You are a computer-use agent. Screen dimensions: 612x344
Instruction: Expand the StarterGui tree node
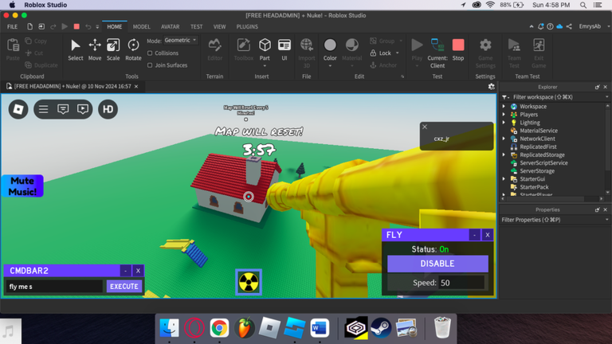point(504,179)
